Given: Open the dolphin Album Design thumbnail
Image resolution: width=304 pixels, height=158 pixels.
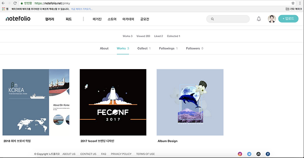Looking at the screenshot, I should click(x=190, y=102).
